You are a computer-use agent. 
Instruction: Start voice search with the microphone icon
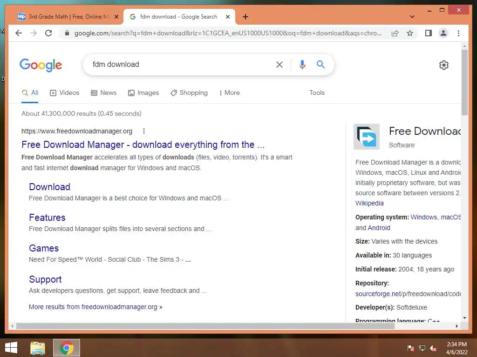302,64
